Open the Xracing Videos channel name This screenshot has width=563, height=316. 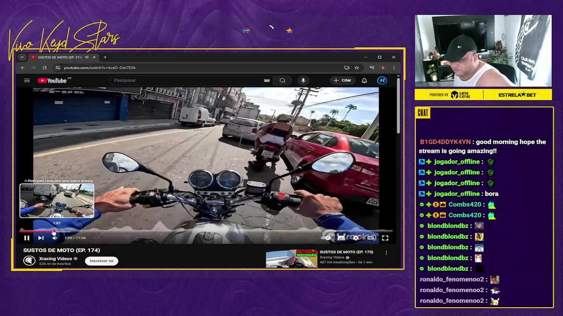click(x=55, y=259)
